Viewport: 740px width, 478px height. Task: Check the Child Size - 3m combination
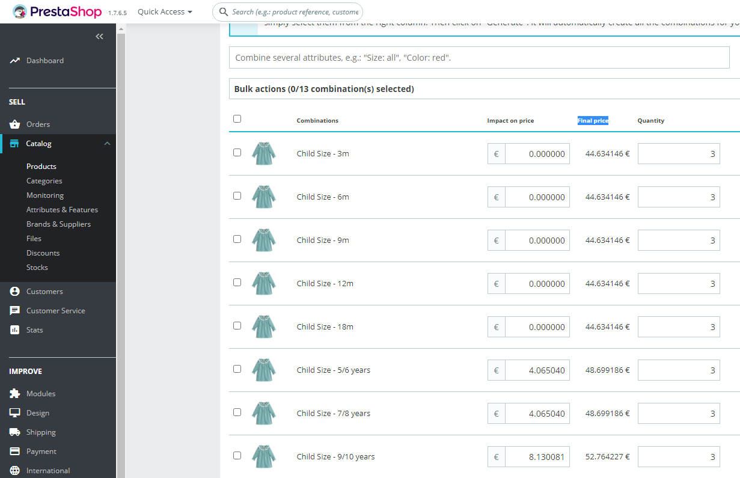pos(237,153)
